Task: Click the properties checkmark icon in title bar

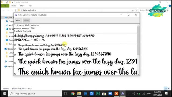Action: (7, 2)
